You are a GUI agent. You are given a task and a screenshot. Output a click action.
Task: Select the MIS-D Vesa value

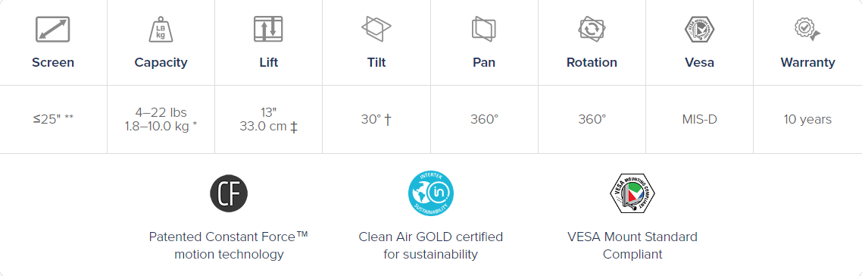pos(699,119)
